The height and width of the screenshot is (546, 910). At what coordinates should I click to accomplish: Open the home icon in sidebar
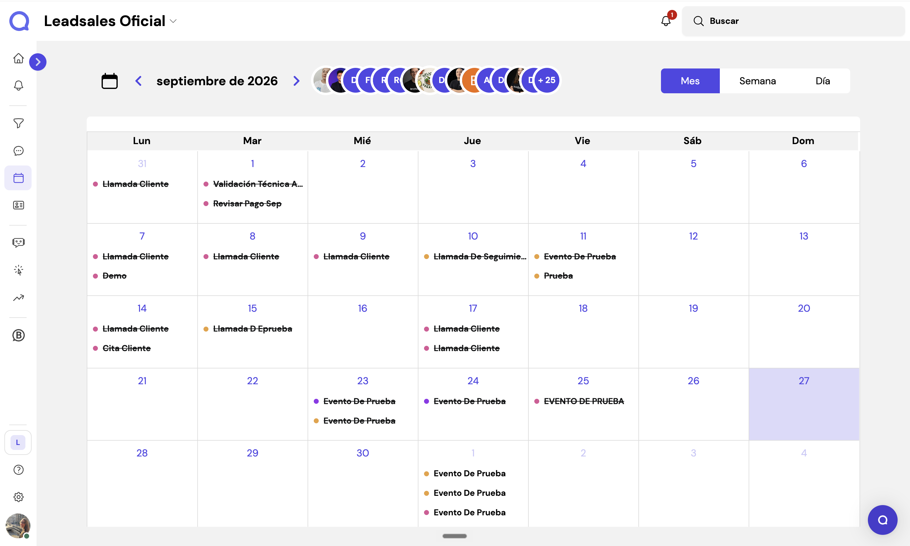(18, 59)
